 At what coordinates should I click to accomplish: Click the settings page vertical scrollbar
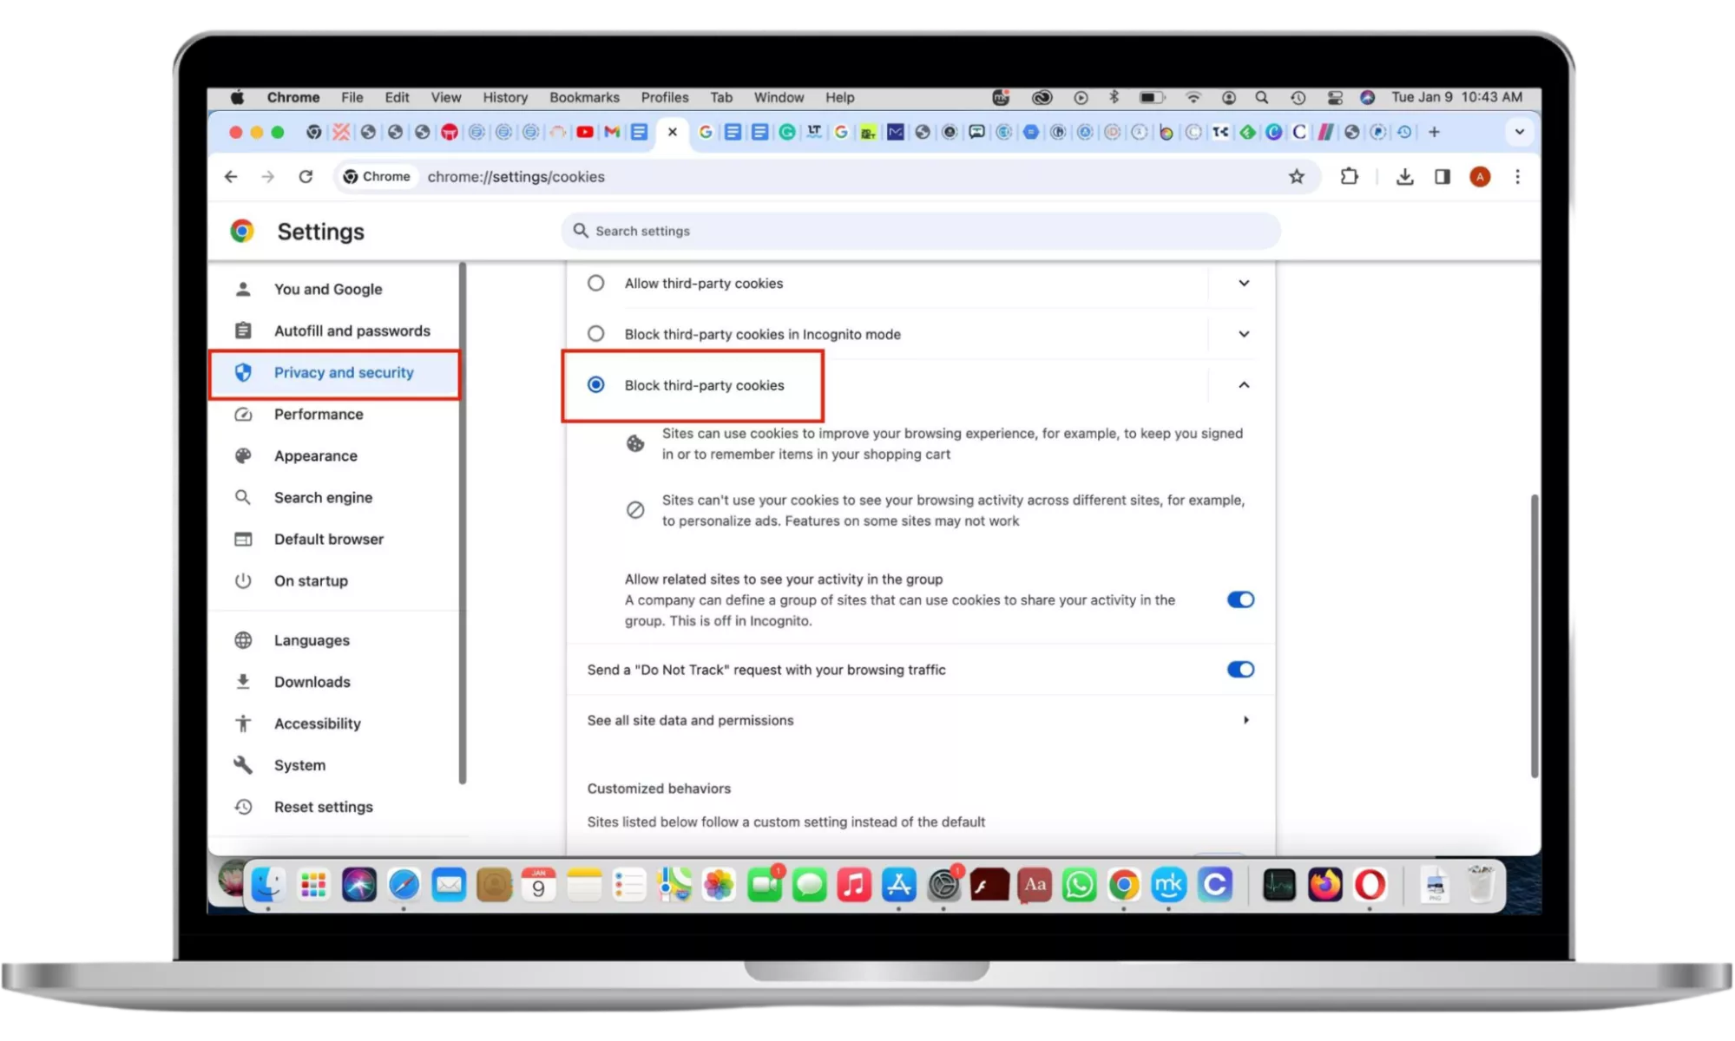(1534, 636)
